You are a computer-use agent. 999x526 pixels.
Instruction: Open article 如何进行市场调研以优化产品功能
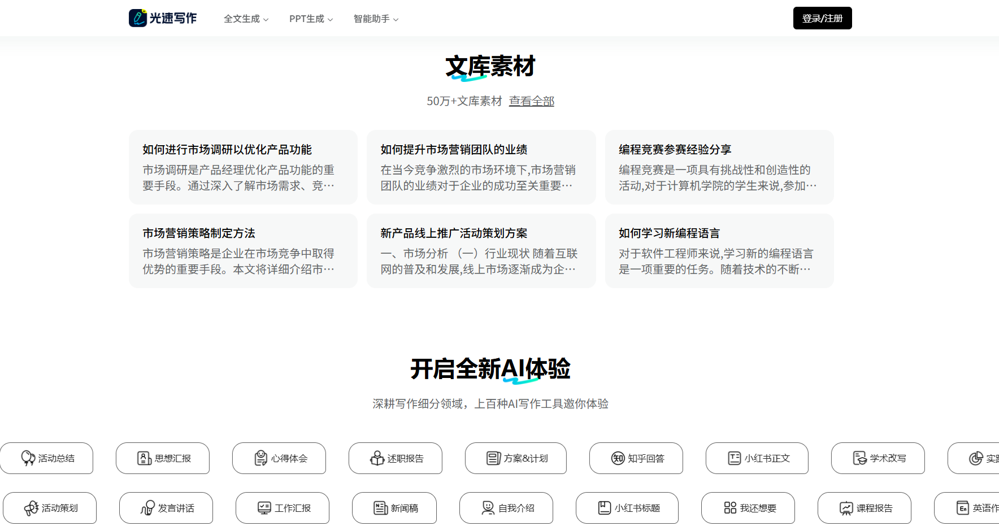243,167
